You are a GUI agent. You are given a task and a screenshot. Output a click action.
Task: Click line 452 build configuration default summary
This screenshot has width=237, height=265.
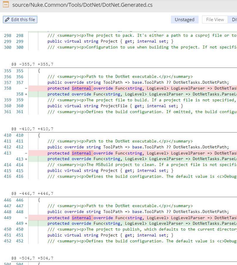point(142,241)
